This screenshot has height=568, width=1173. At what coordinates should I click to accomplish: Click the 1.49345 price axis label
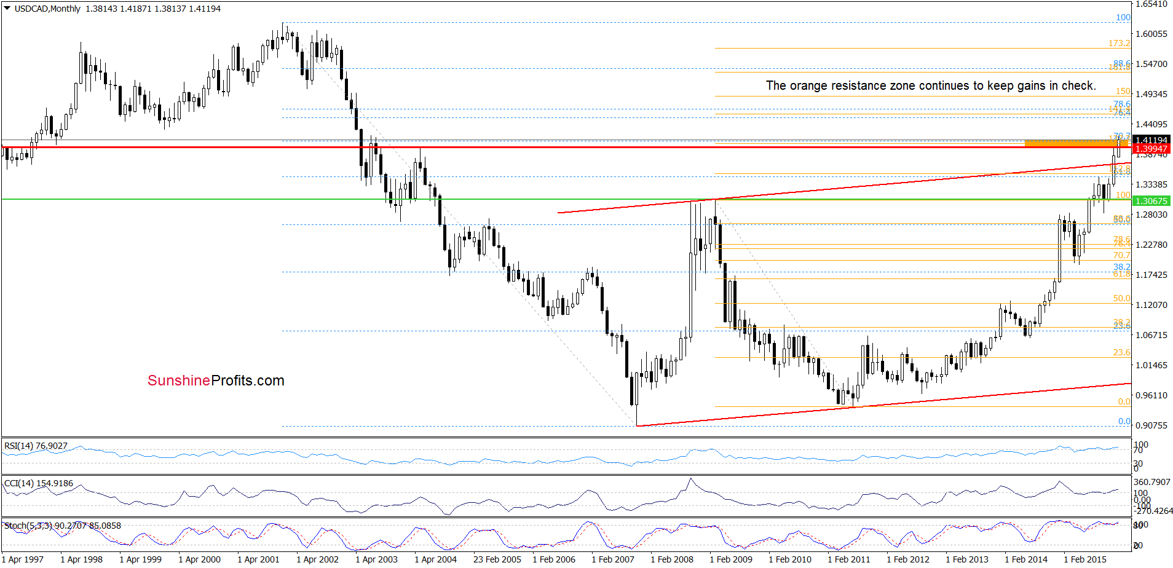click(1151, 94)
